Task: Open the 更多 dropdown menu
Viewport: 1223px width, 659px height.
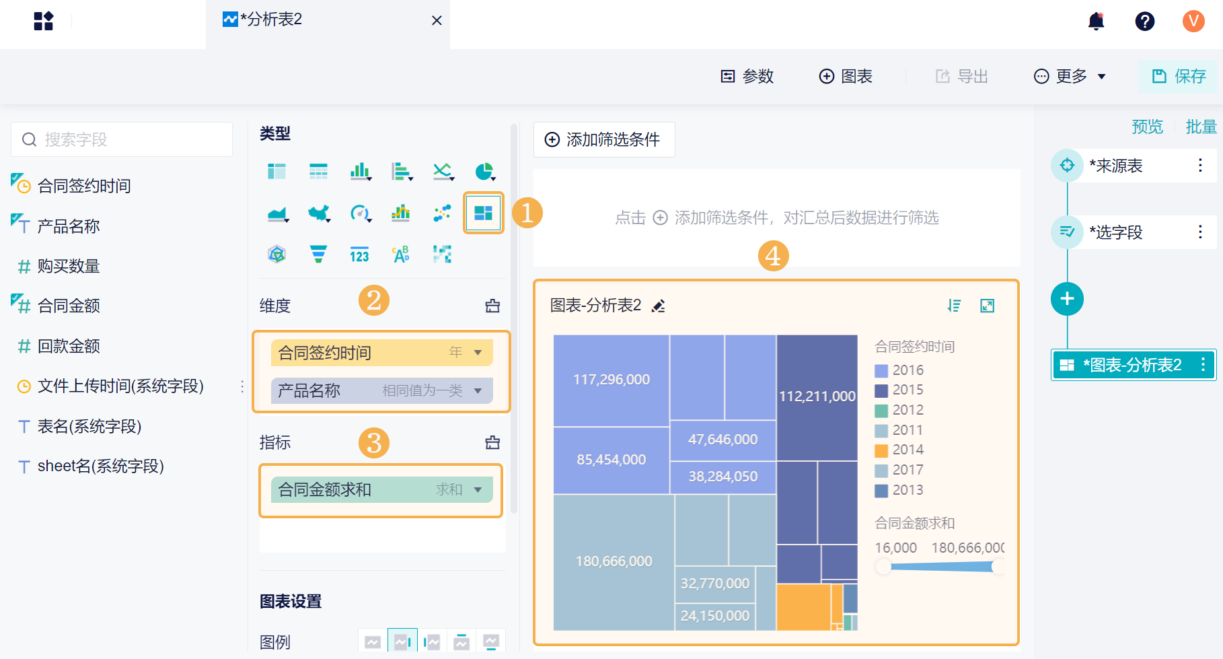Action: point(1070,77)
